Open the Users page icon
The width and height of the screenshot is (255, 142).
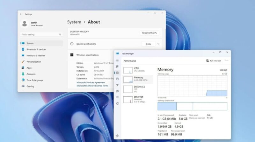coord(117,91)
